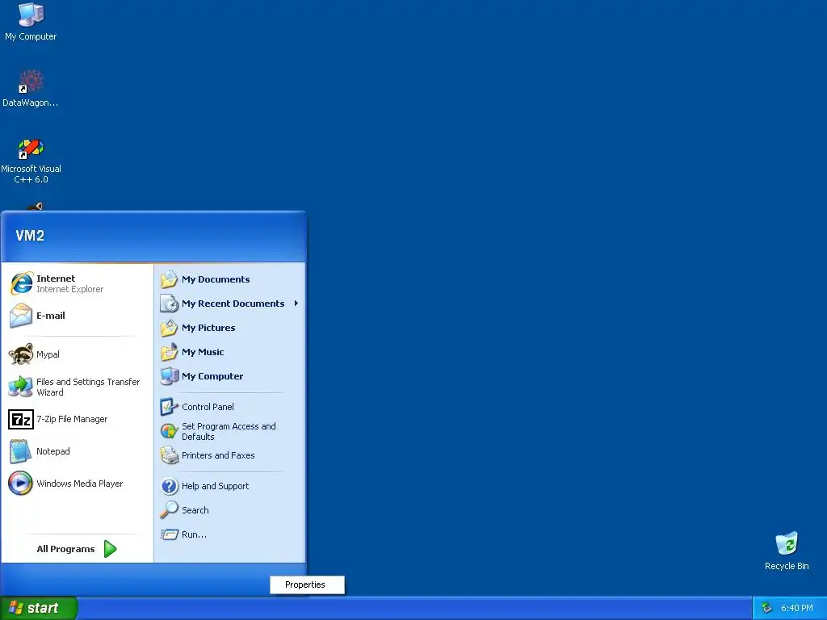Image resolution: width=827 pixels, height=620 pixels.
Task: Start 7-Zip File Manager
Action: click(x=77, y=419)
